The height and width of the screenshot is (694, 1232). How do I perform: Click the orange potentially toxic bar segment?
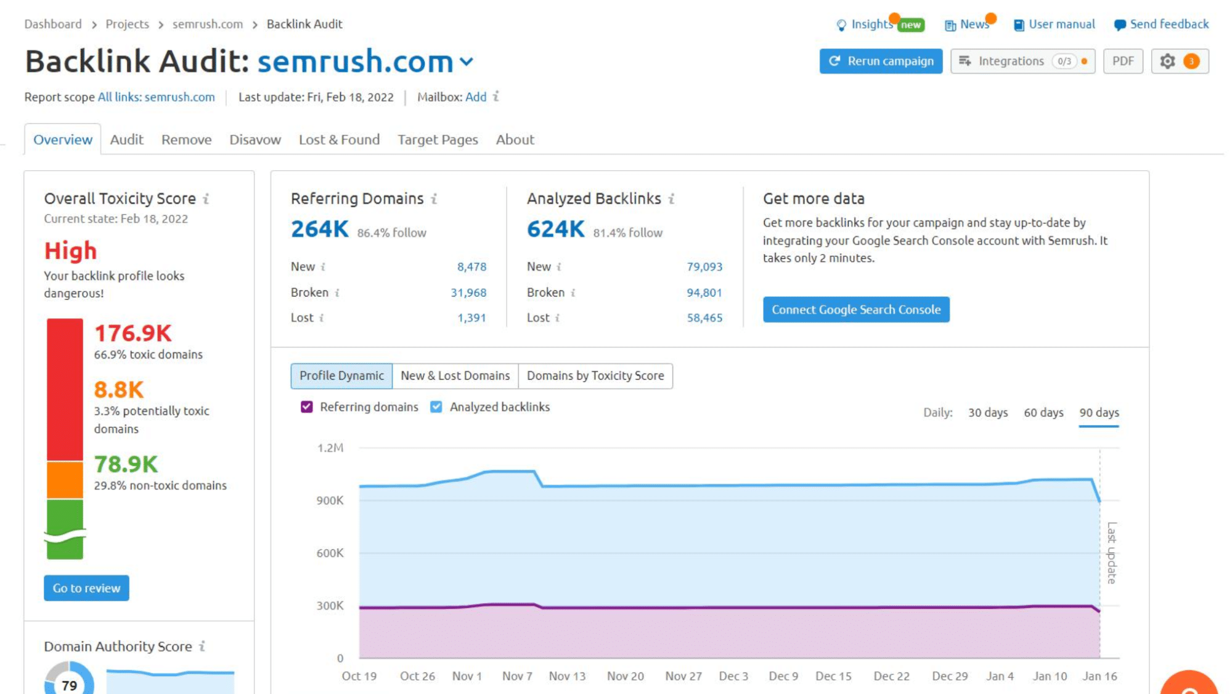[x=65, y=480]
